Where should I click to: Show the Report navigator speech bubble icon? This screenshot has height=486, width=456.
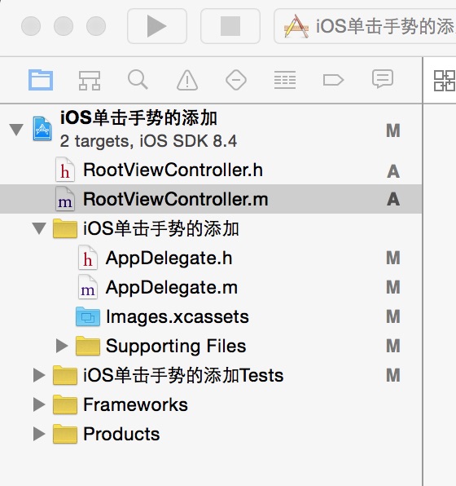(383, 79)
